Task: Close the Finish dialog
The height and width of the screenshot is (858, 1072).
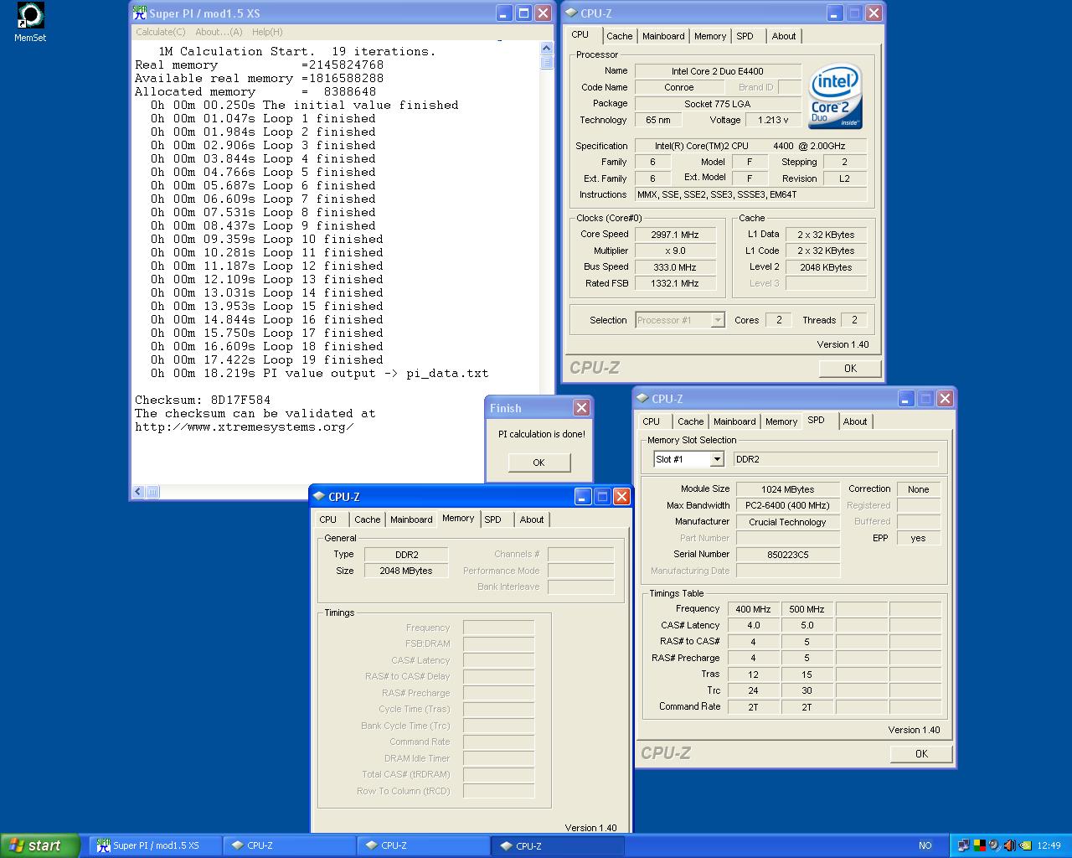Action: [x=581, y=408]
